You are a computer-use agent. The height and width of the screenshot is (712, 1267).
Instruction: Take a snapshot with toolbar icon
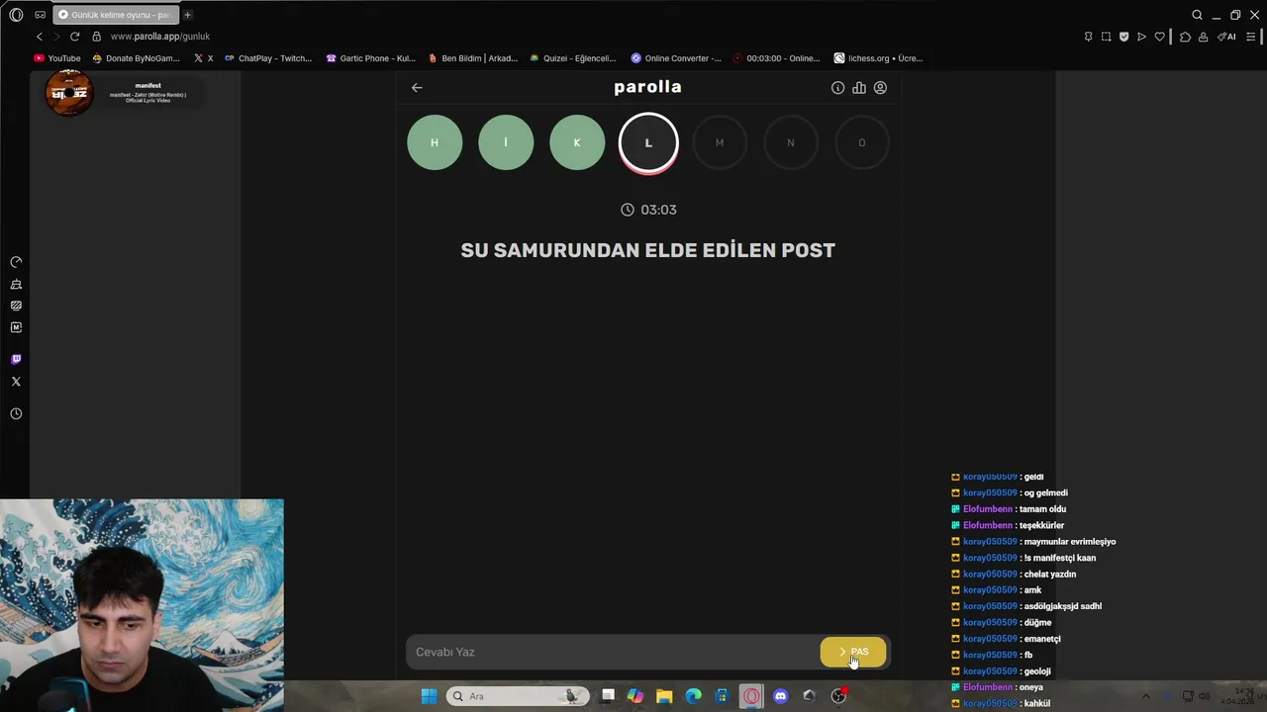point(1106,37)
